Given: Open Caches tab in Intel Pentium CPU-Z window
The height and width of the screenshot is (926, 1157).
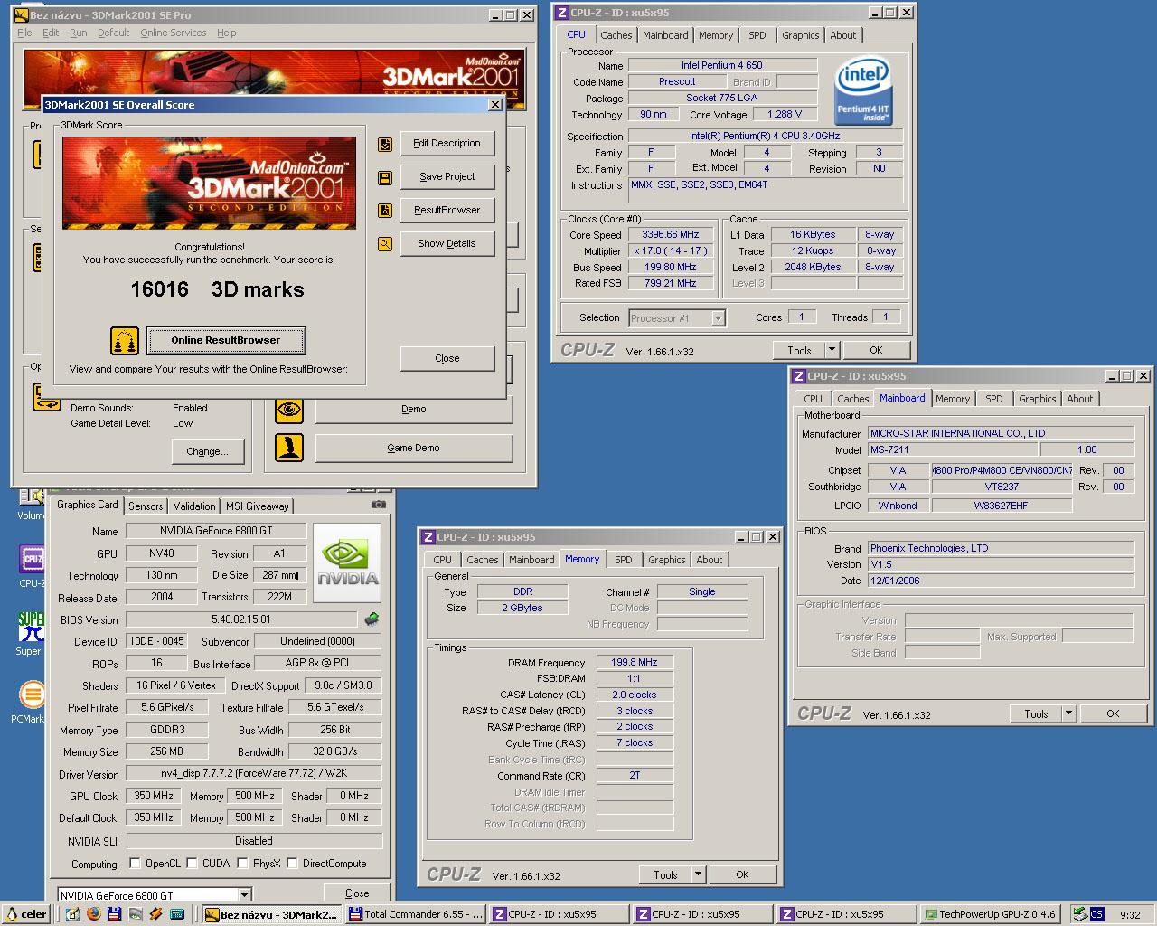Looking at the screenshot, I should [616, 35].
